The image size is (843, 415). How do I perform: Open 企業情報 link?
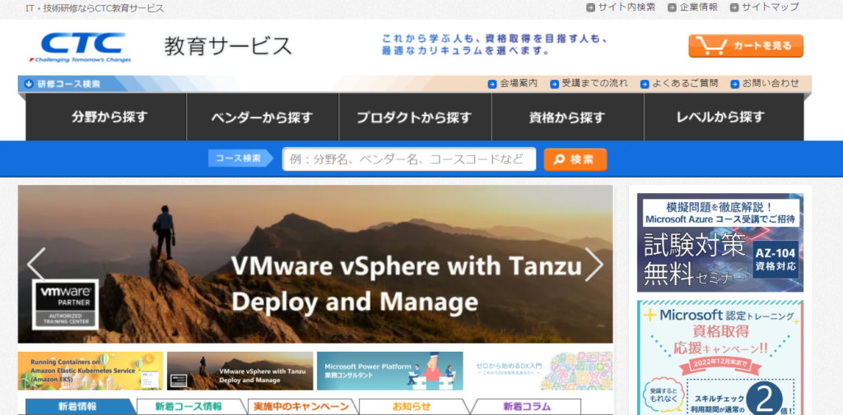click(698, 7)
